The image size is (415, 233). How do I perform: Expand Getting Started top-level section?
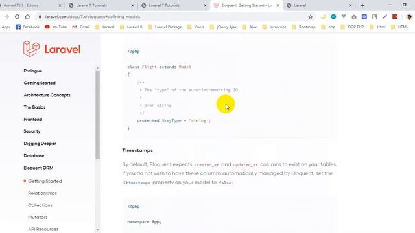pos(40,83)
